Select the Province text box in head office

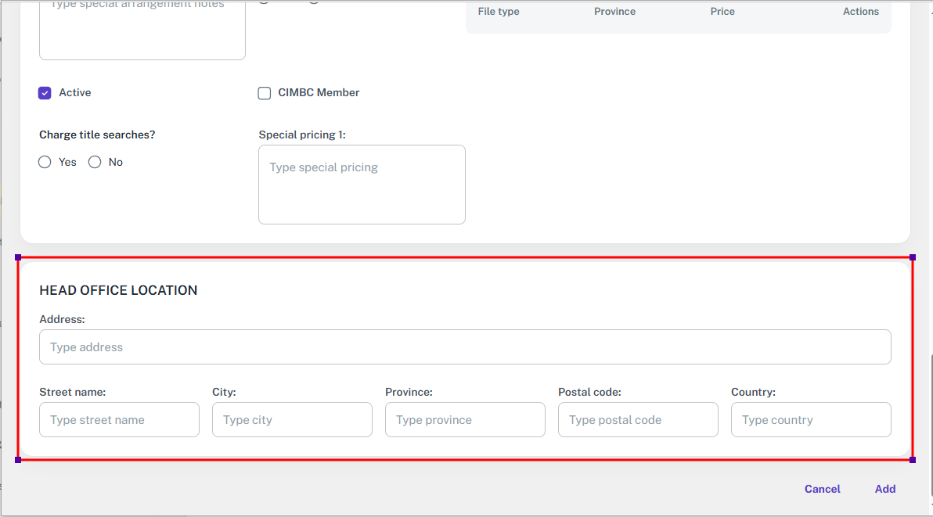465,420
